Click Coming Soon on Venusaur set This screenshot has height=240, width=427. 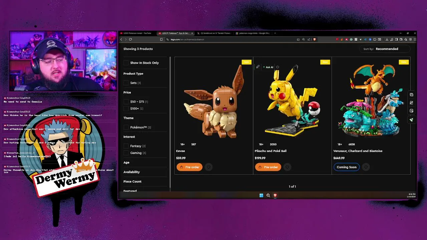click(x=347, y=167)
